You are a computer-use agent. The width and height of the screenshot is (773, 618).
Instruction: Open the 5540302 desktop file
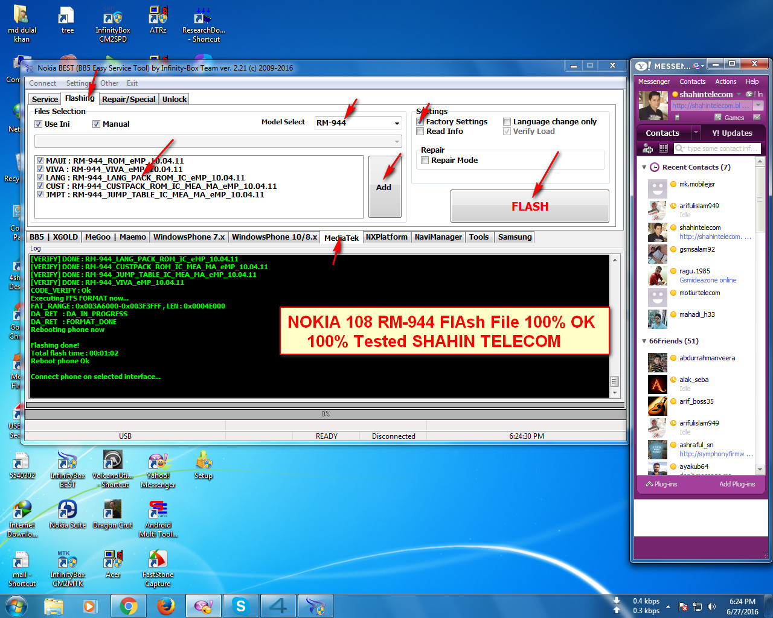pos(22,465)
